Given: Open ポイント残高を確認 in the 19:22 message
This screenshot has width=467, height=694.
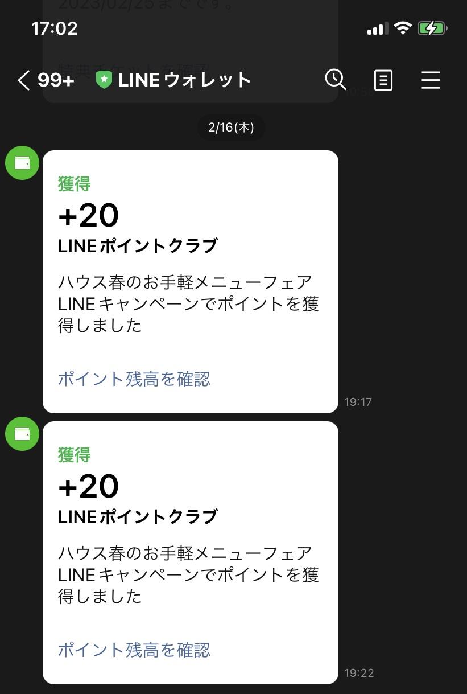Looking at the screenshot, I should coord(134,650).
